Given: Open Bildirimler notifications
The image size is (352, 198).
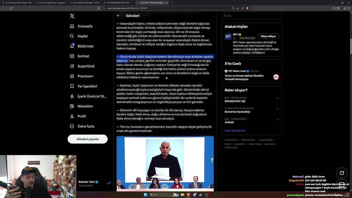Looking at the screenshot, I should 82,46.
